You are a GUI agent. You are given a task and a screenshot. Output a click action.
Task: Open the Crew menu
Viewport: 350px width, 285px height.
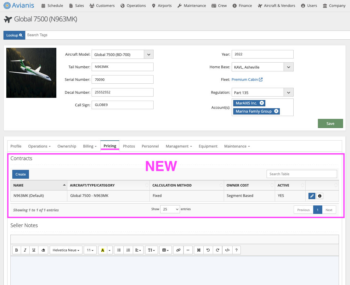(219, 6)
